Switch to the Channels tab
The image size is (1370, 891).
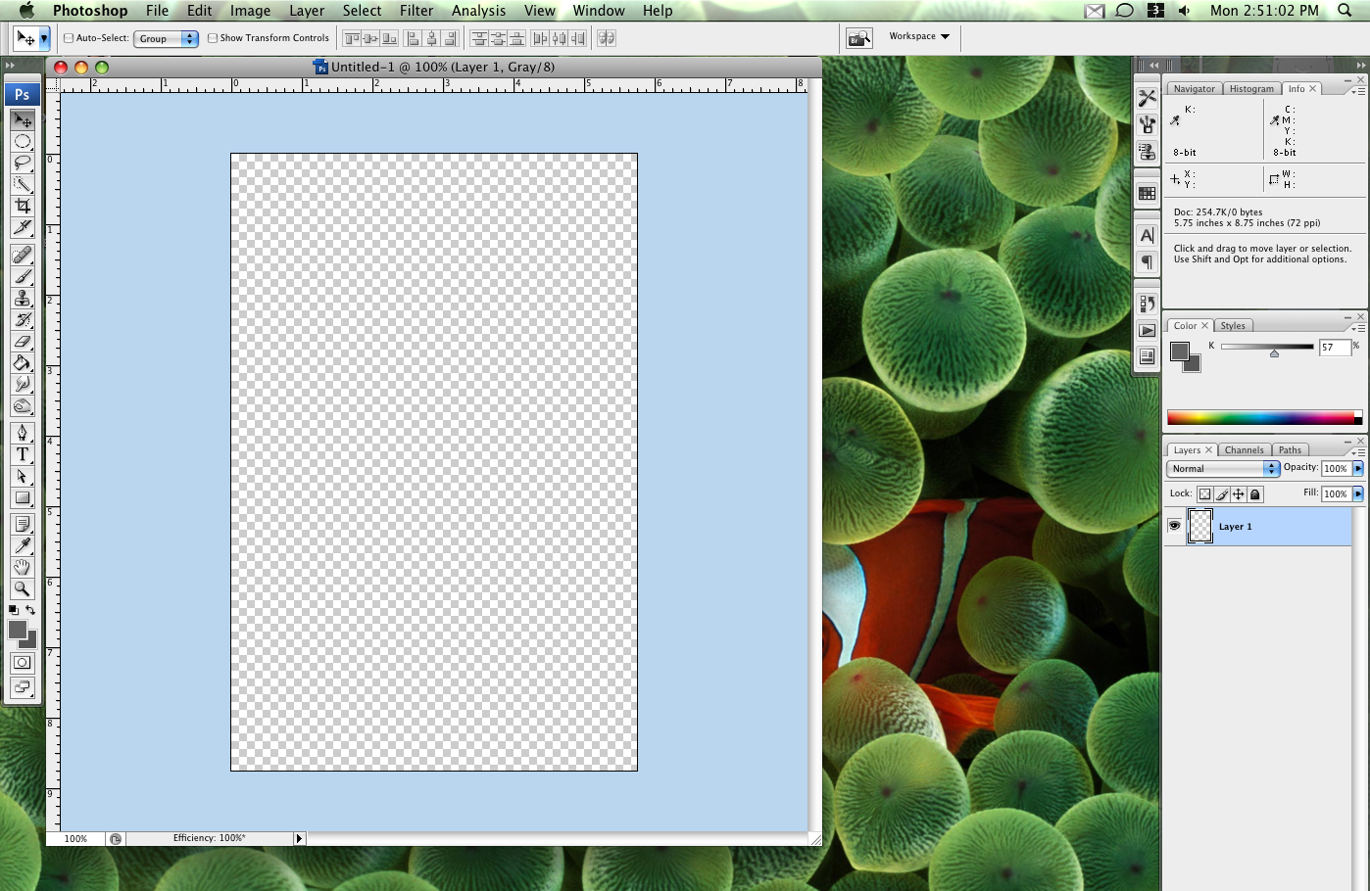pos(1244,449)
